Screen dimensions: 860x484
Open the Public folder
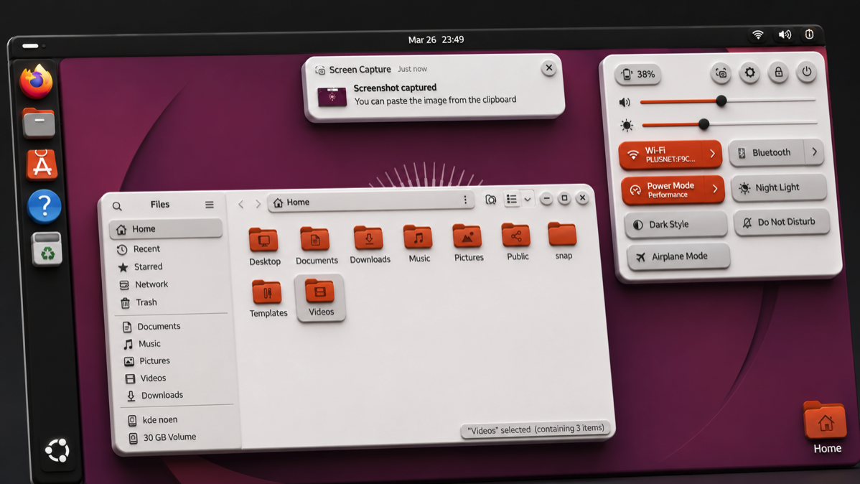coord(517,242)
